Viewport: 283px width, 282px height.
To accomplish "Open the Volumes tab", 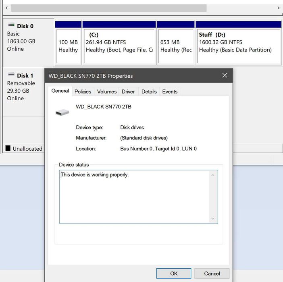I will (107, 91).
